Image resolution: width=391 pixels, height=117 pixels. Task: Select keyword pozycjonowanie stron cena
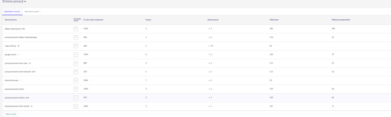click(16, 63)
